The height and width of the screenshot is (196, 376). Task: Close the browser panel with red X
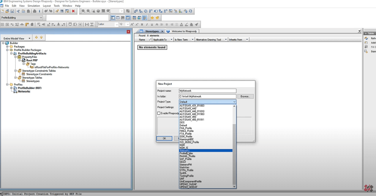(128, 31)
